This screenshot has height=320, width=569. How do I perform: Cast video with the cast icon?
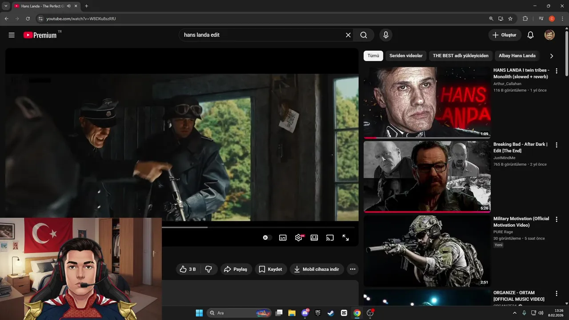(x=330, y=238)
